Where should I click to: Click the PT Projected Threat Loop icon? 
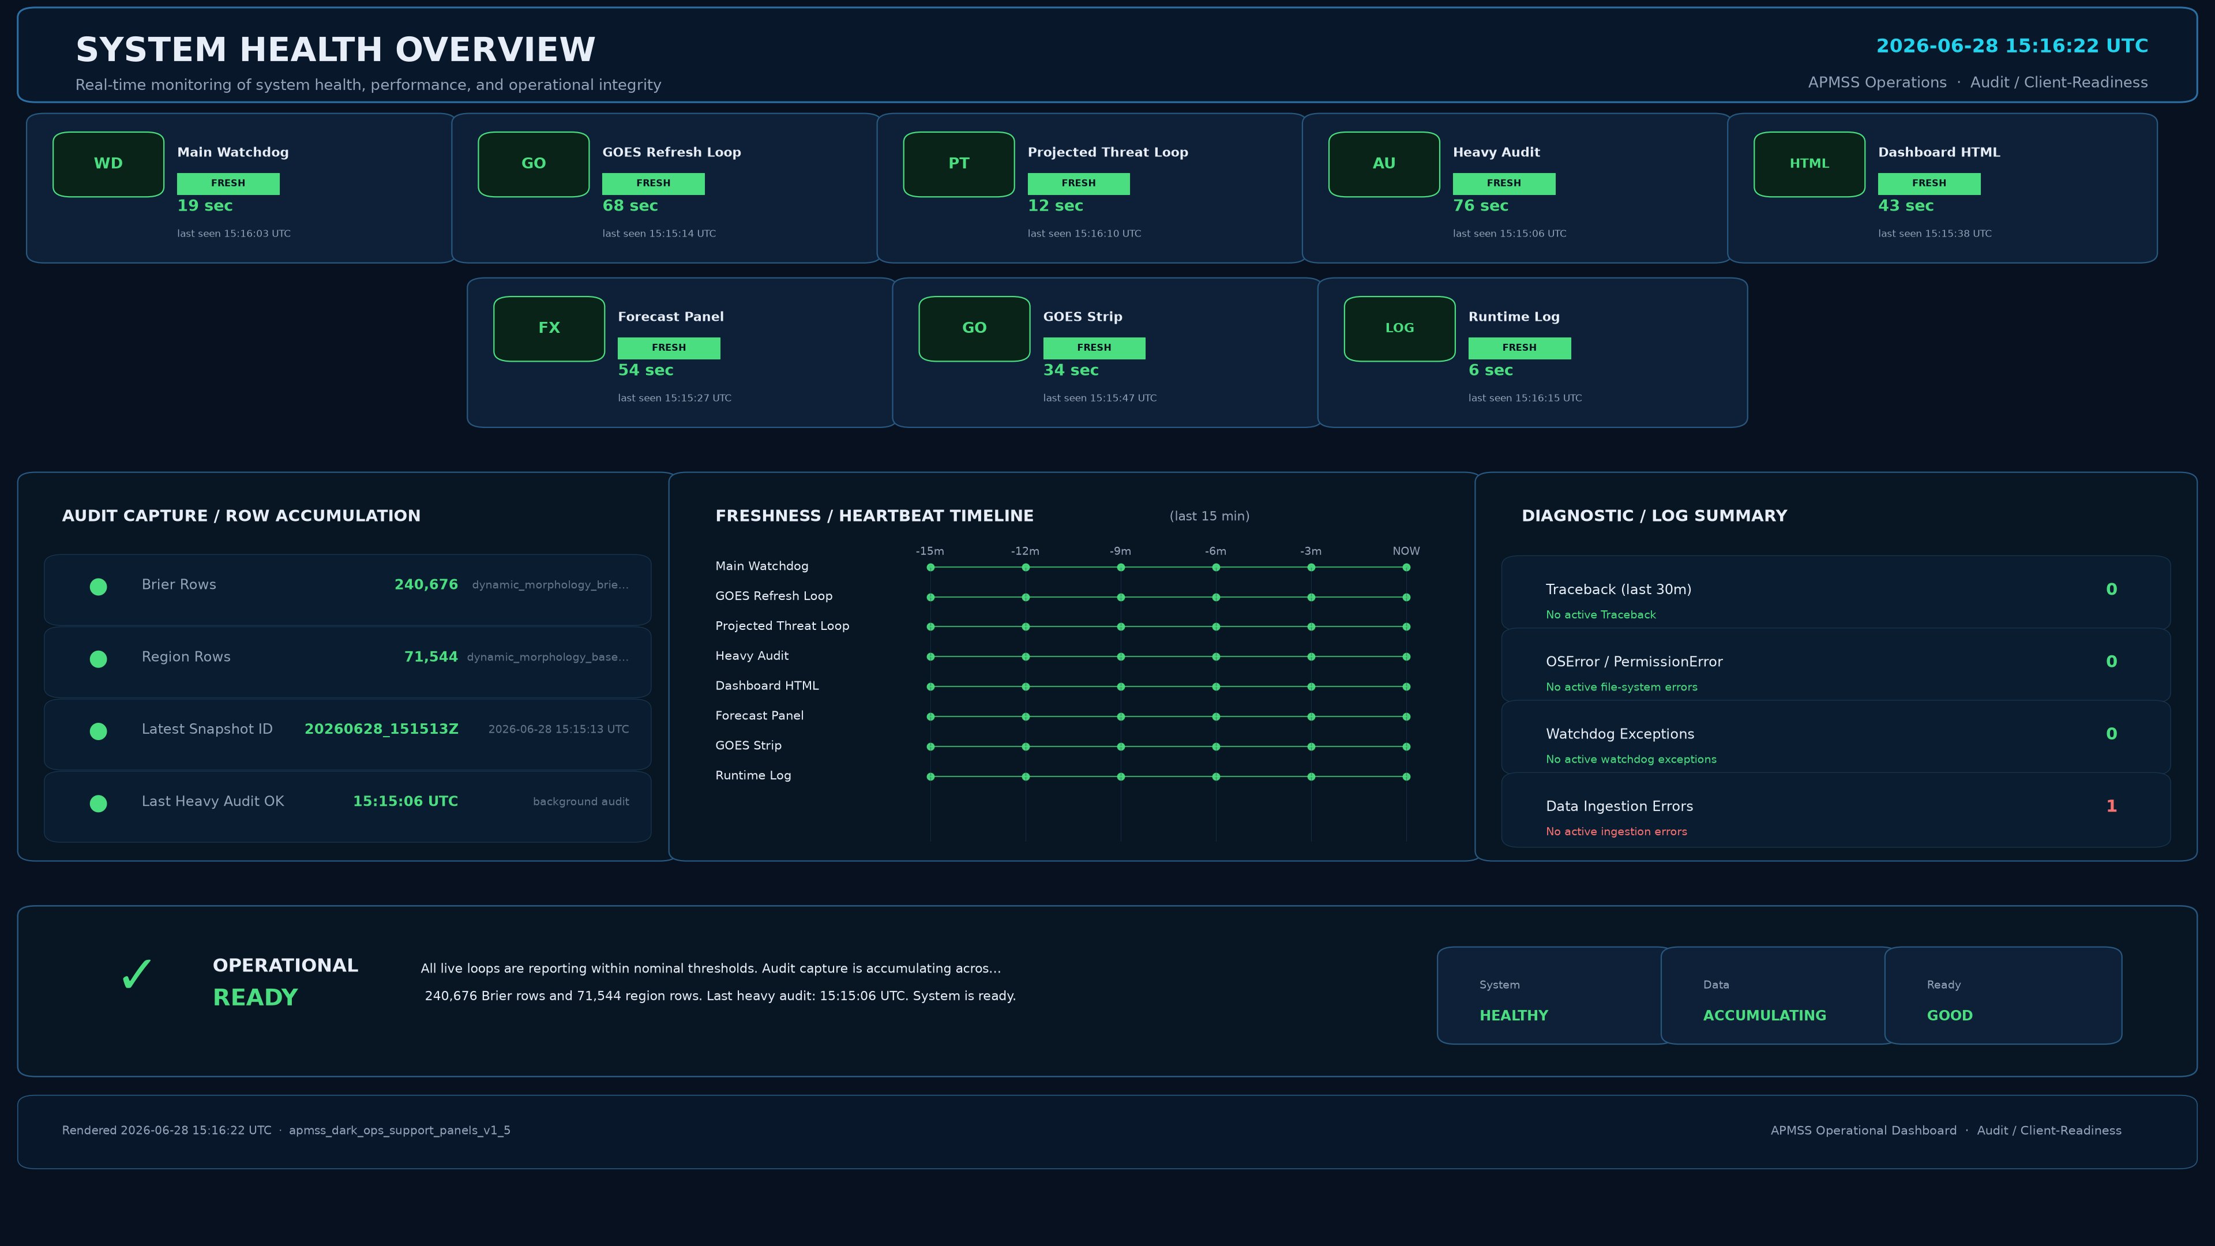click(959, 164)
